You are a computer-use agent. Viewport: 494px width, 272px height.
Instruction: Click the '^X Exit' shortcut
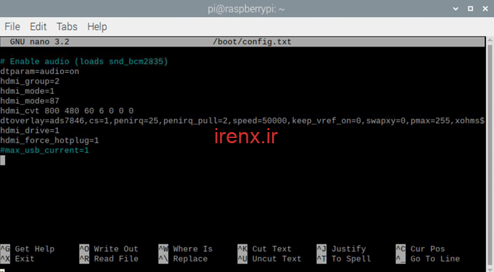coord(17,259)
